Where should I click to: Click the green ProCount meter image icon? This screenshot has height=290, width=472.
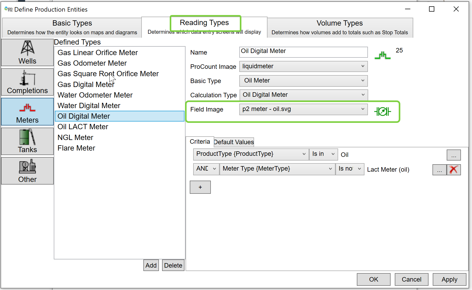point(382,55)
